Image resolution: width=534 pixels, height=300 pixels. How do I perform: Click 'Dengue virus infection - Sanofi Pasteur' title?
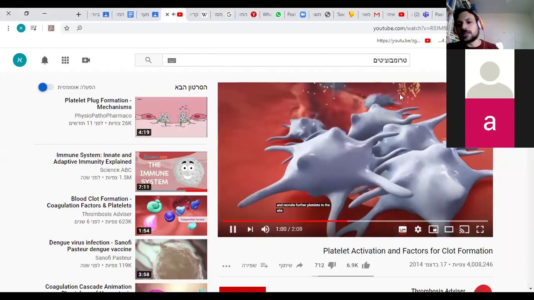point(90,246)
